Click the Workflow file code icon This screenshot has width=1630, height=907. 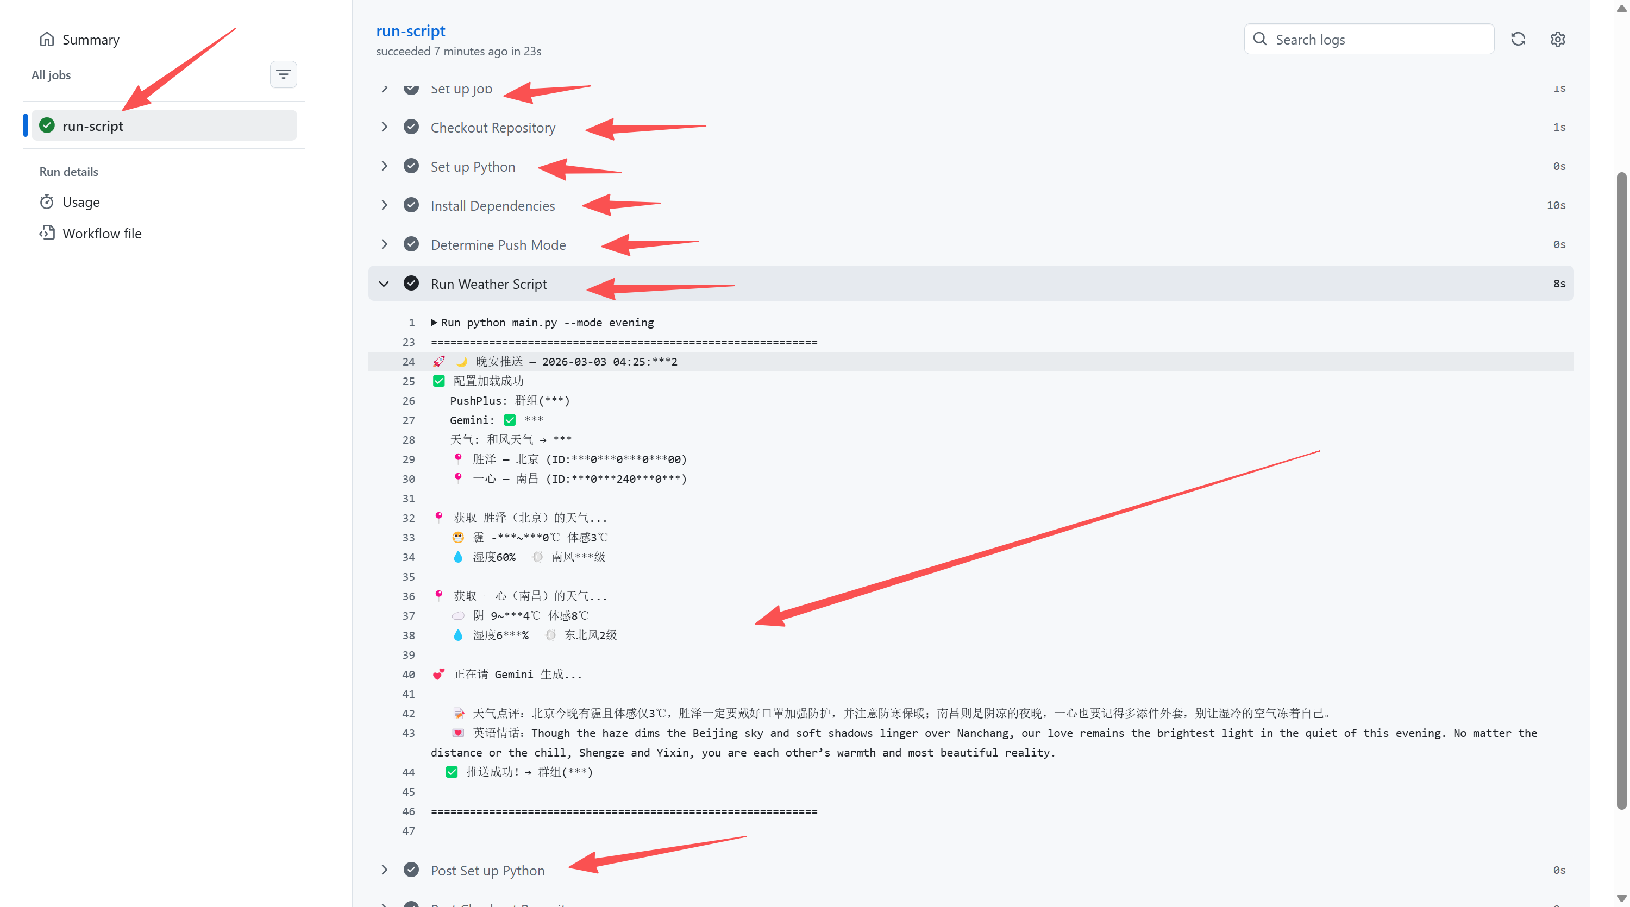(47, 233)
